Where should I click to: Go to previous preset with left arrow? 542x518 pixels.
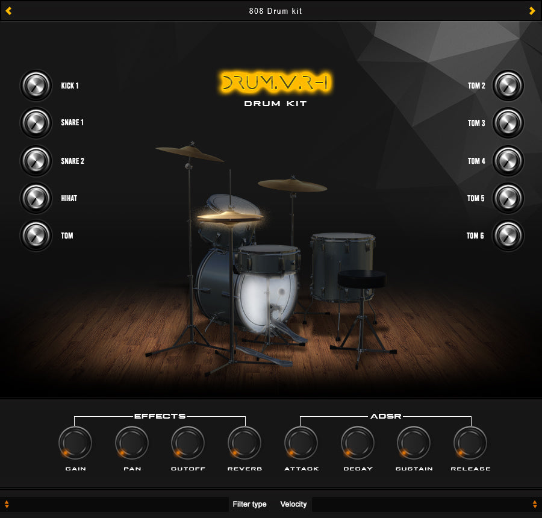coord(8,11)
